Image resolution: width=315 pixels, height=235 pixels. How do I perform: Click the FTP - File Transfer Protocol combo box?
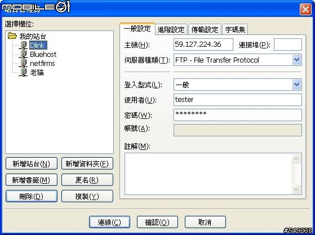tap(238, 60)
